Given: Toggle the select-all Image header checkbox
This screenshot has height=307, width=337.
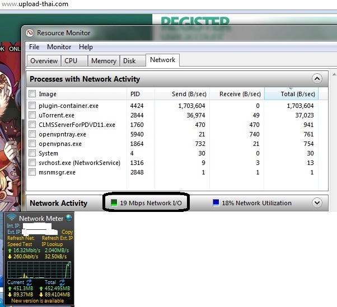Looking at the screenshot, I should (32, 94).
